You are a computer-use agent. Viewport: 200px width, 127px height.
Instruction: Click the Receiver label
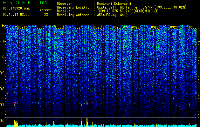[x=65, y=11]
